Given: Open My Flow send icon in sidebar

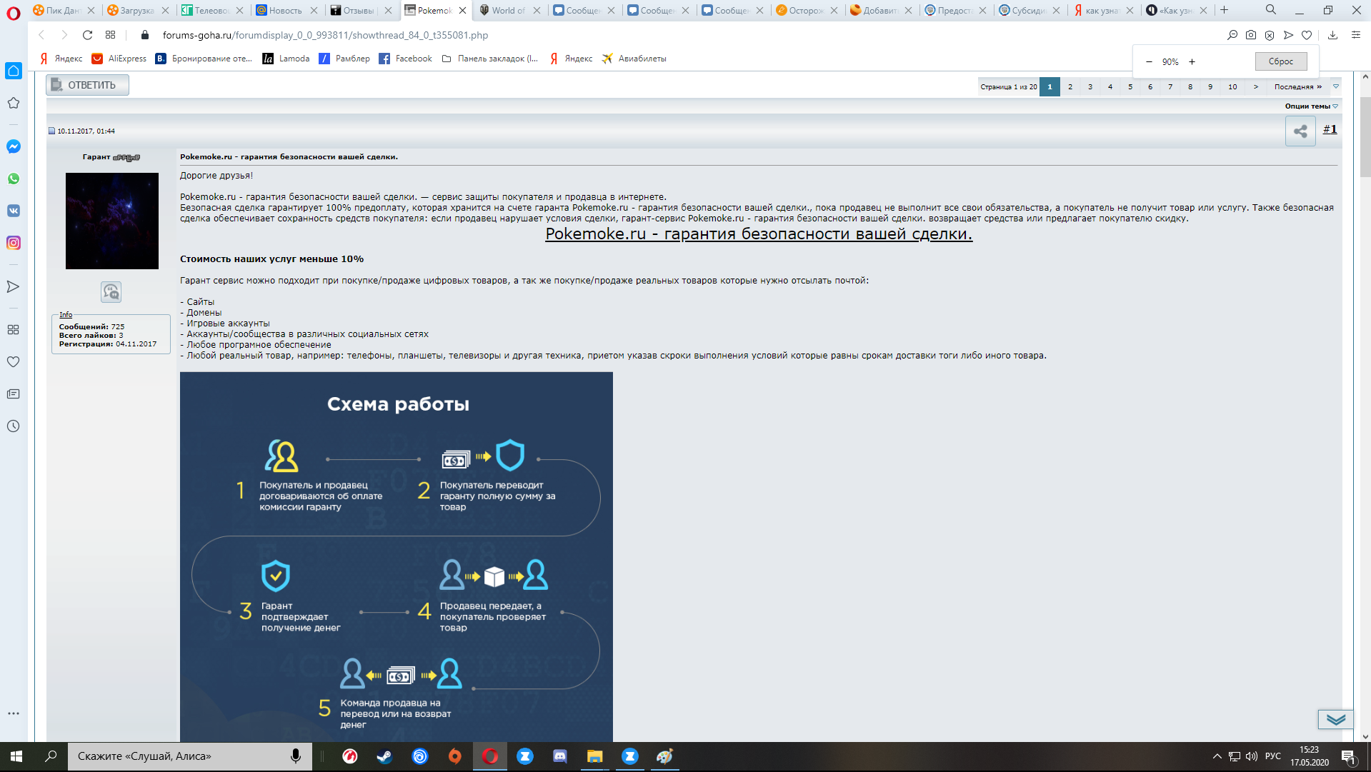Looking at the screenshot, I should (14, 286).
